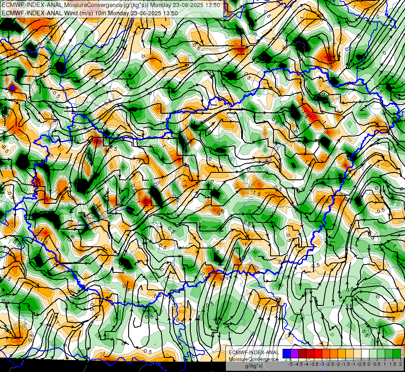405x372 pixels.
Task: Select the darkest green legend swatch
Action: (x=397, y=353)
